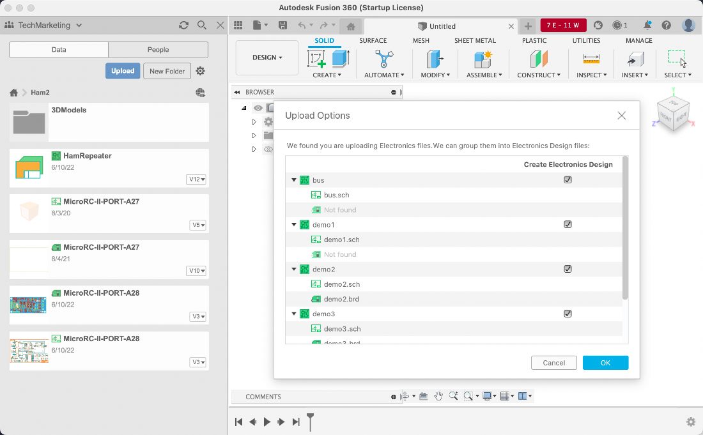
Task: Uncheck Create Electronics Design for demo2
Action: [568, 270]
